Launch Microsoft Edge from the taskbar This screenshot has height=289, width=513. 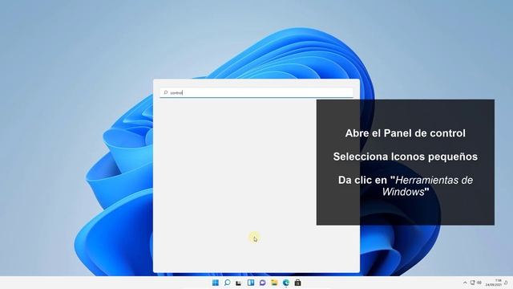pos(286,283)
